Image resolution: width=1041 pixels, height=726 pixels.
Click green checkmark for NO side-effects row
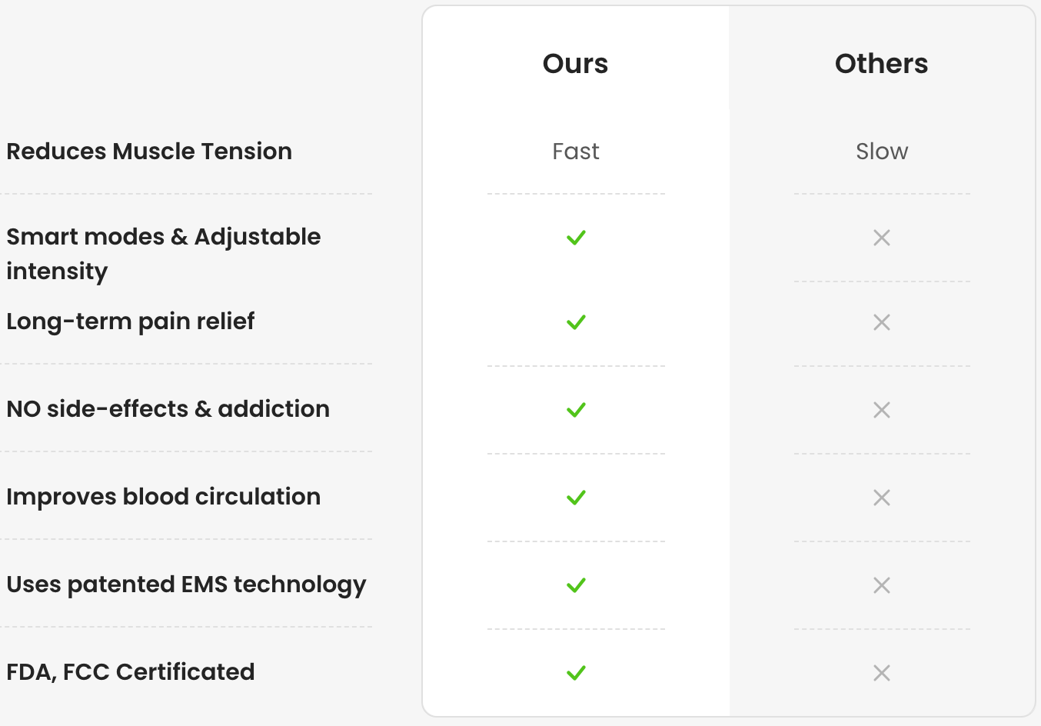[576, 410]
